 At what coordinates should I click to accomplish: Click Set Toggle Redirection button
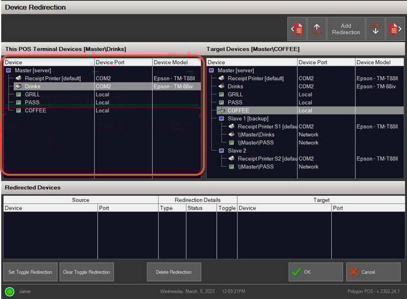click(30, 272)
